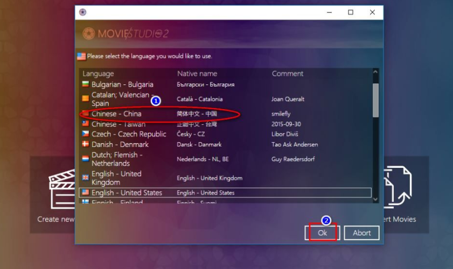Select Dutch; Flemish - Netherlands language
Image resolution: width=453 pixels, height=269 pixels.
(x=225, y=159)
